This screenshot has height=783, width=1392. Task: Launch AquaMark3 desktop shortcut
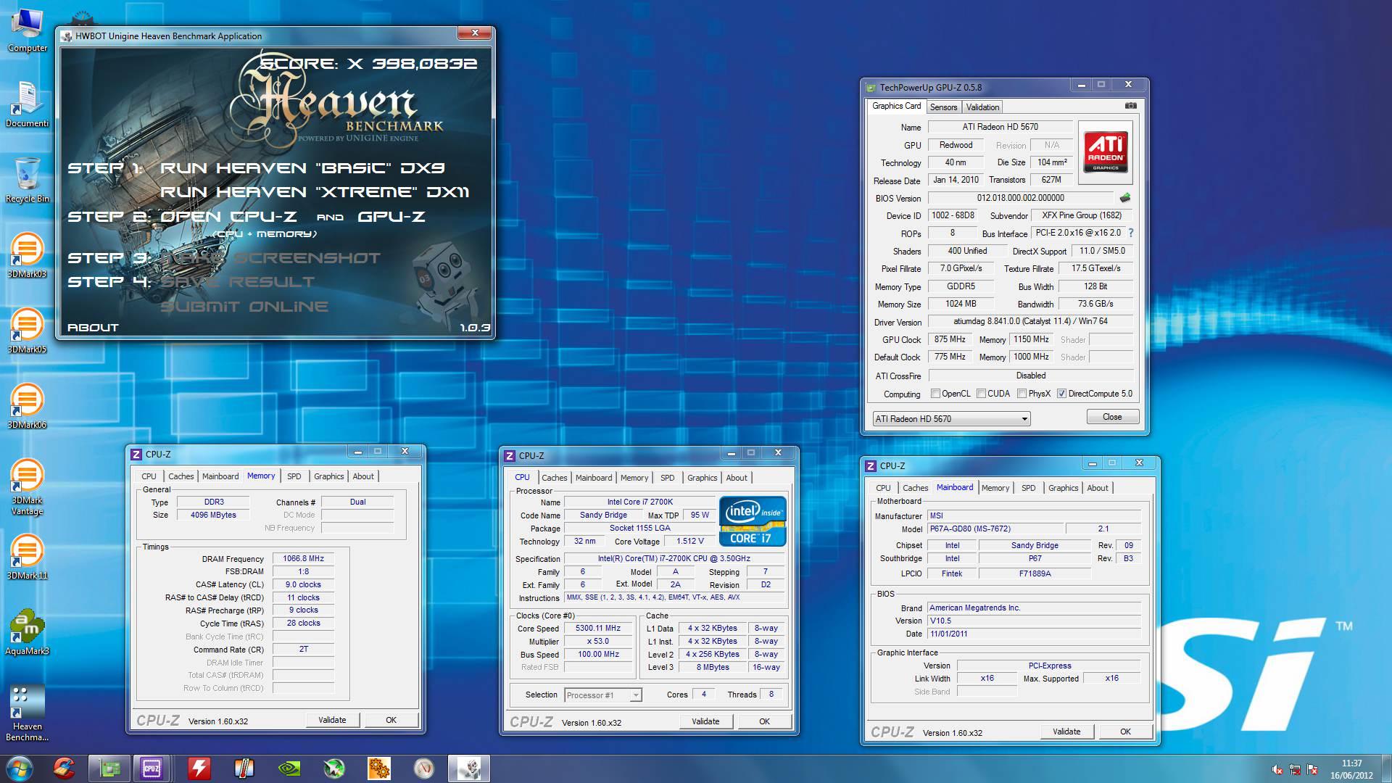(x=27, y=633)
